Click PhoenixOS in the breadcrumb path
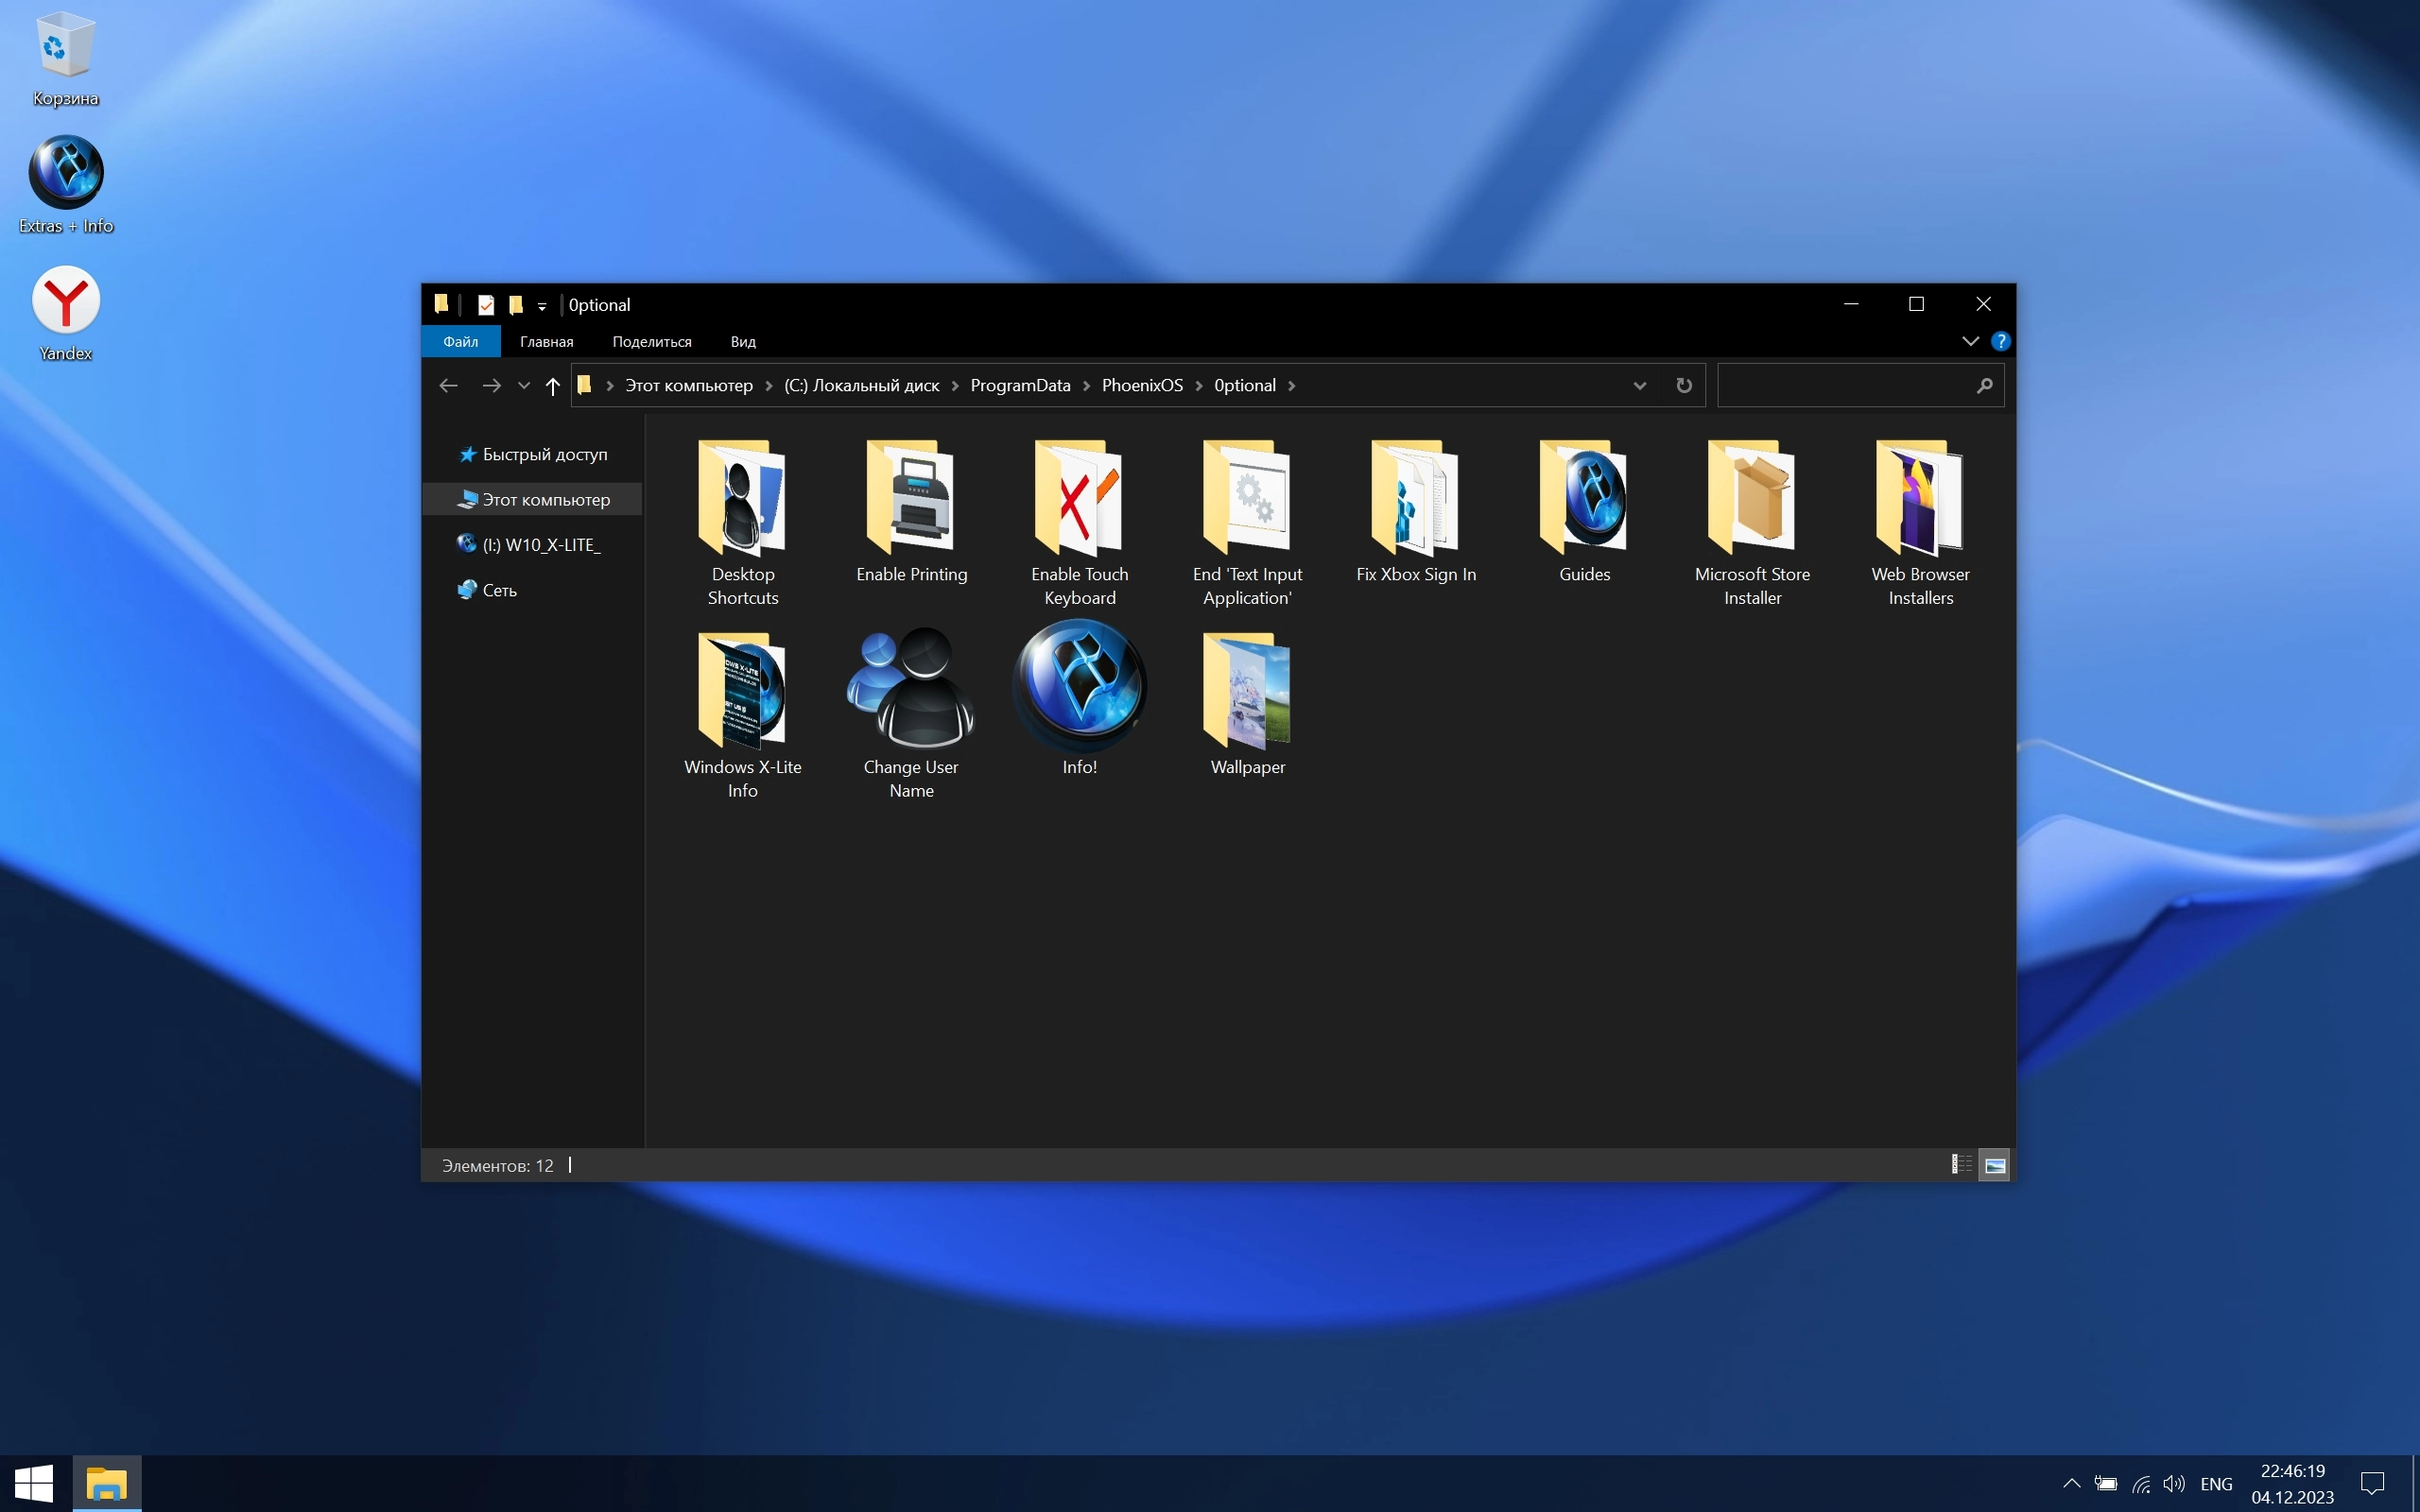This screenshot has width=2420, height=1512. pos(1142,386)
